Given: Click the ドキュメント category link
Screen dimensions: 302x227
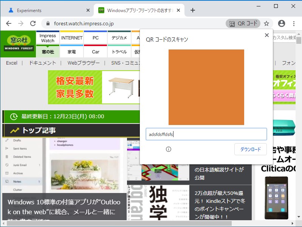Looking at the screenshot, I should (x=43, y=63).
